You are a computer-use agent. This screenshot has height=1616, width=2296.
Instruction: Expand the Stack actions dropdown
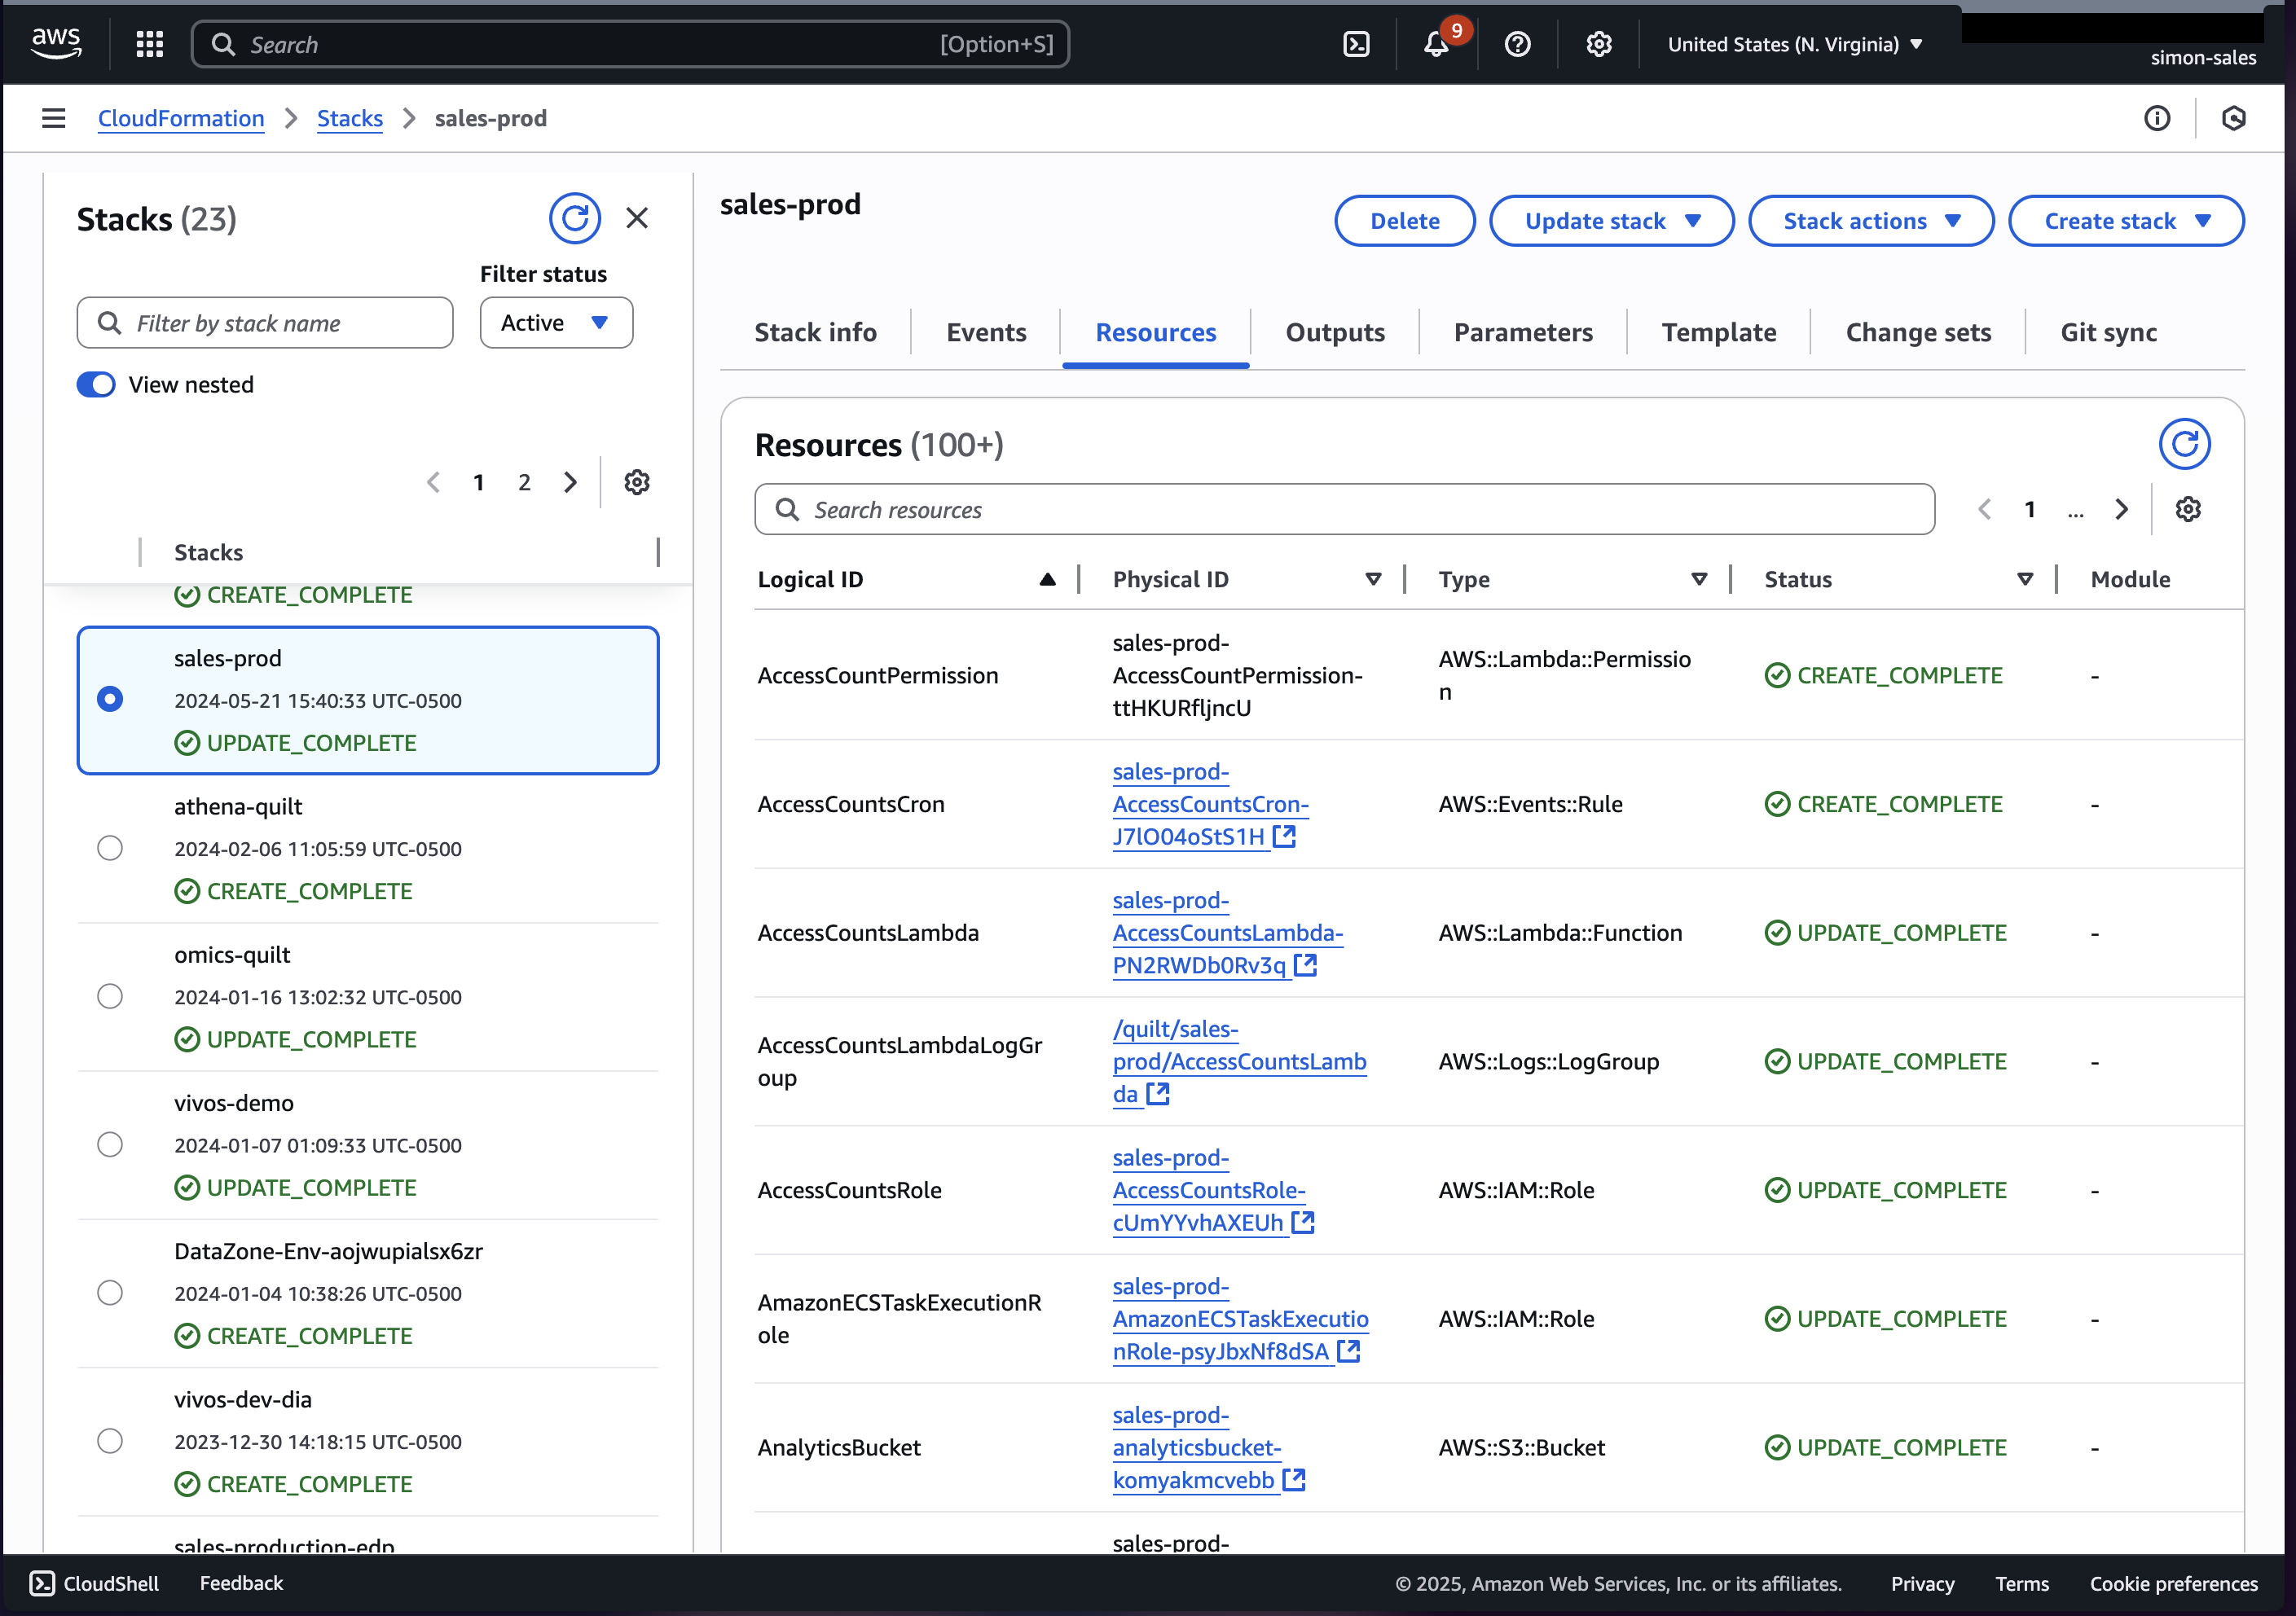[1870, 221]
